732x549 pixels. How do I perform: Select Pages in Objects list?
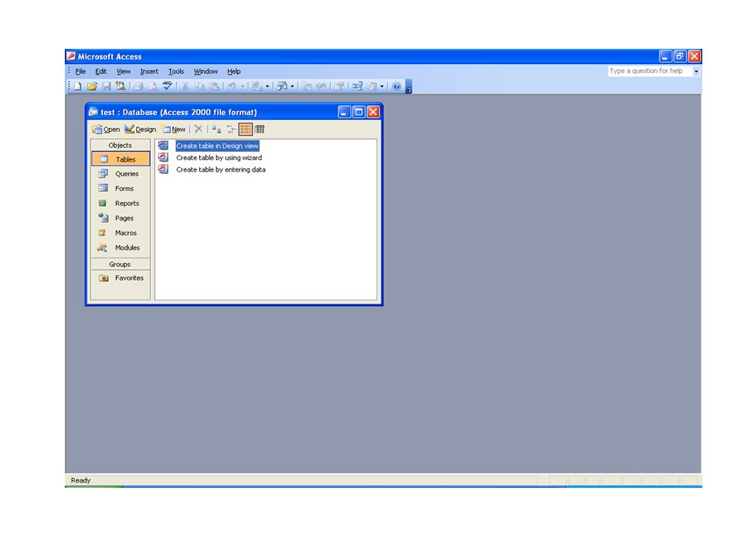pyautogui.click(x=120, y=218)
